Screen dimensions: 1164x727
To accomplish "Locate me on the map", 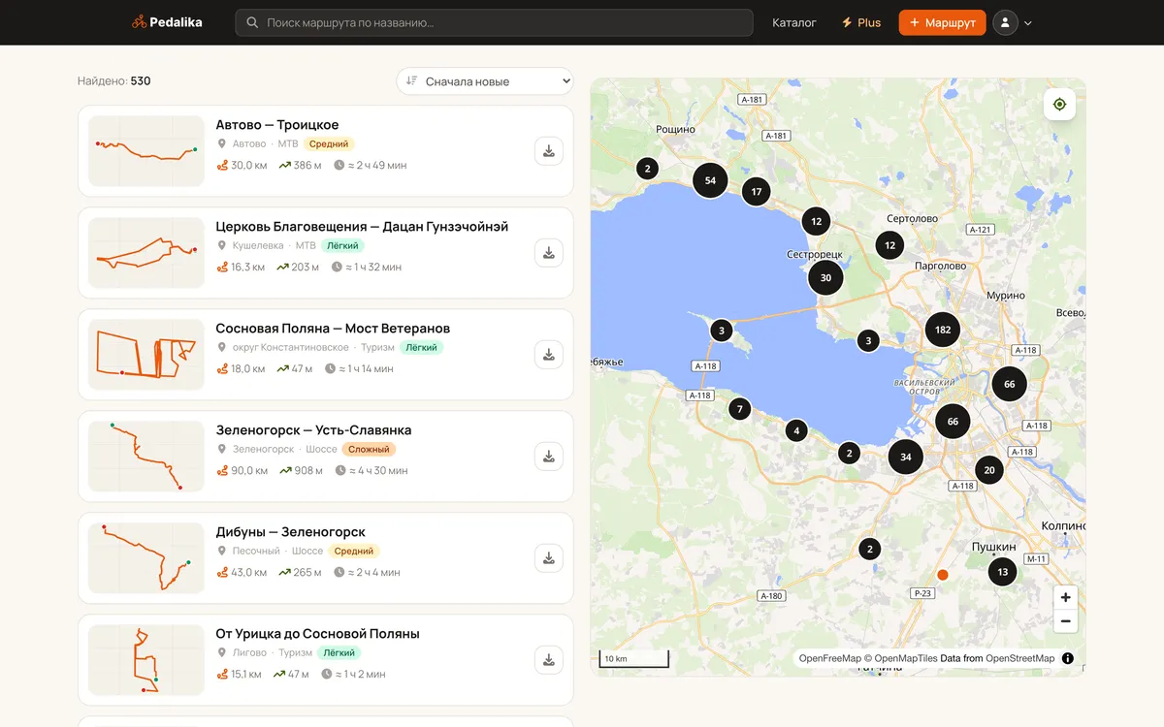I will click(1059, 105).
